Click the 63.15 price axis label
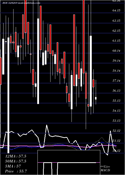The height and width of the screenshot is (175, 125). [116, 21]
